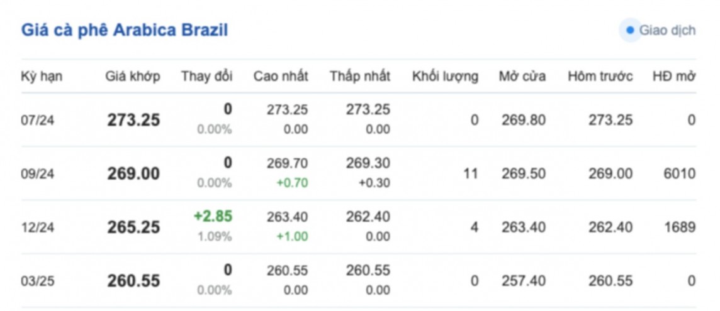The image size is (720, 311).
Task: Click the blue Giao dịch status dot
Action: point(630,30)
